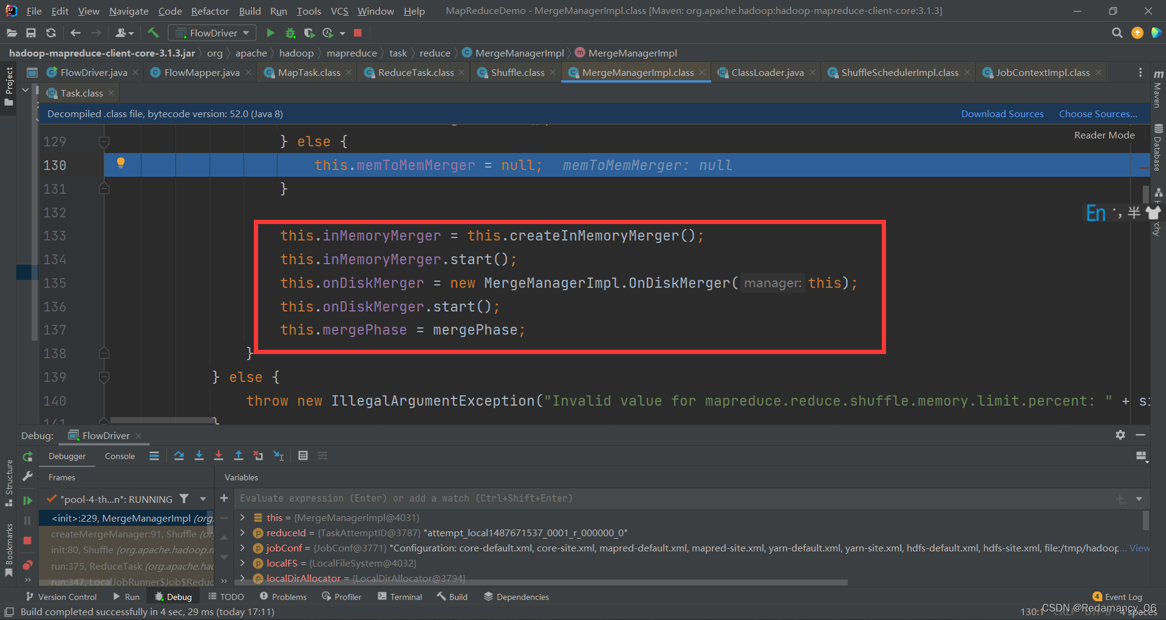
Task: Switch to the Shuffle.class tab
Action: click(x=517, y=72)
